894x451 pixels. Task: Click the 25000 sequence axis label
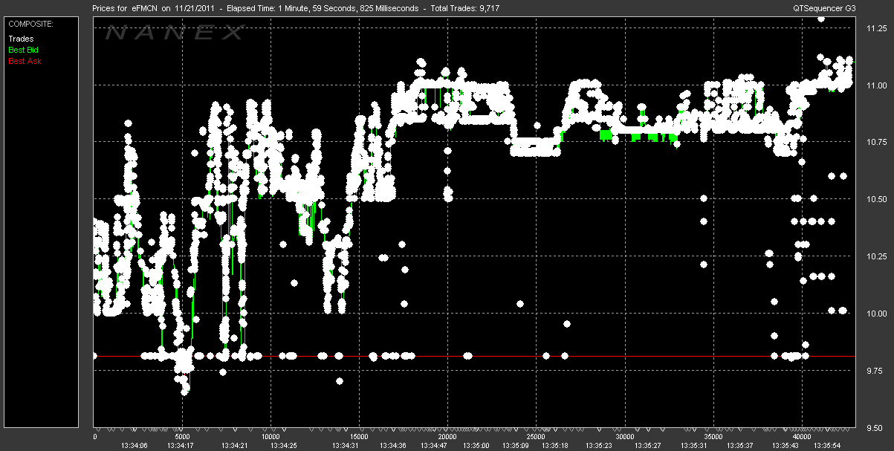pos(537,437)
